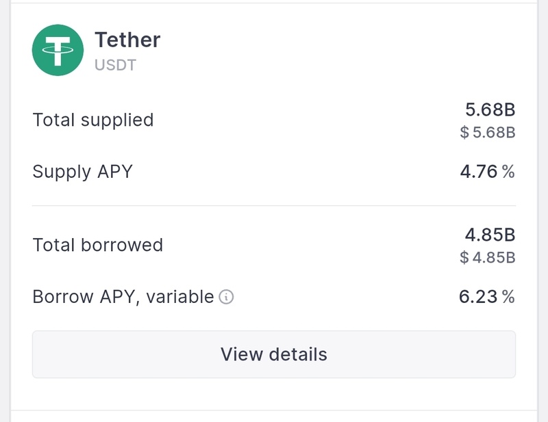Click the Borrow APY, variable label
Screen dimensions: 548x422
point(123,298)
